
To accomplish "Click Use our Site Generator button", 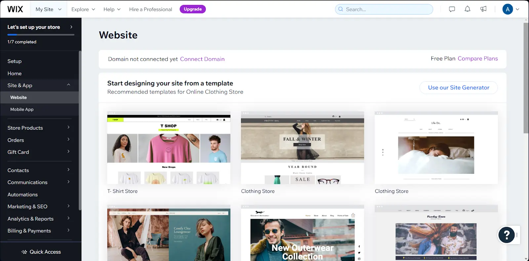I will [459, 88].
